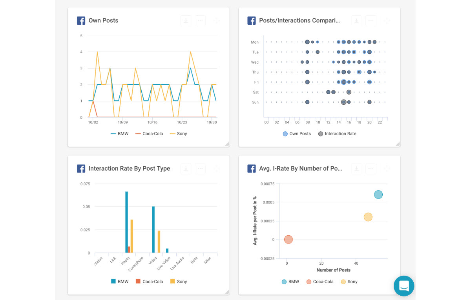471x300 pixels.
Task: Select the Sony bubble in Avg. I-Rate chart
Action: click(x=368, y=217)
